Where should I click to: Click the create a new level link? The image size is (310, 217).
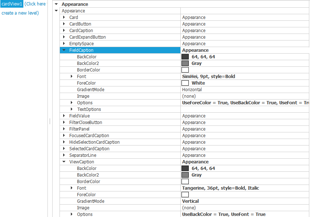tap(20, 13)
